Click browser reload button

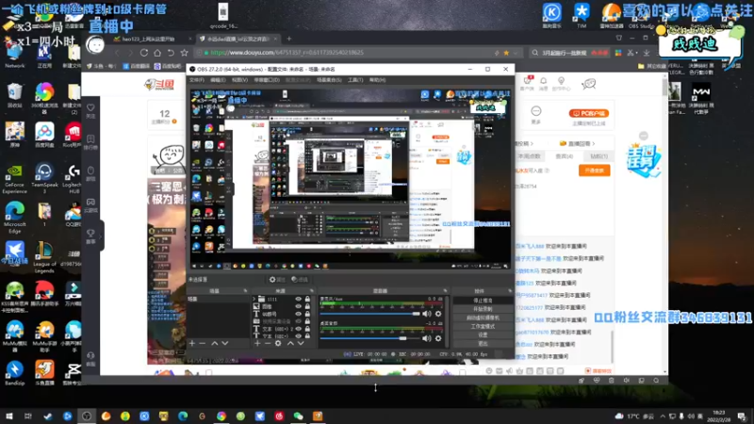coord(144,53)
